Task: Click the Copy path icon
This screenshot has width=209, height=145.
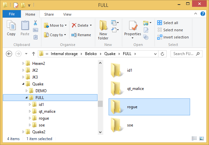Action: click(x=36, y=30)
